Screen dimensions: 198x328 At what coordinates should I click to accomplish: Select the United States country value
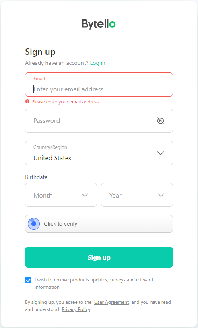52,158
